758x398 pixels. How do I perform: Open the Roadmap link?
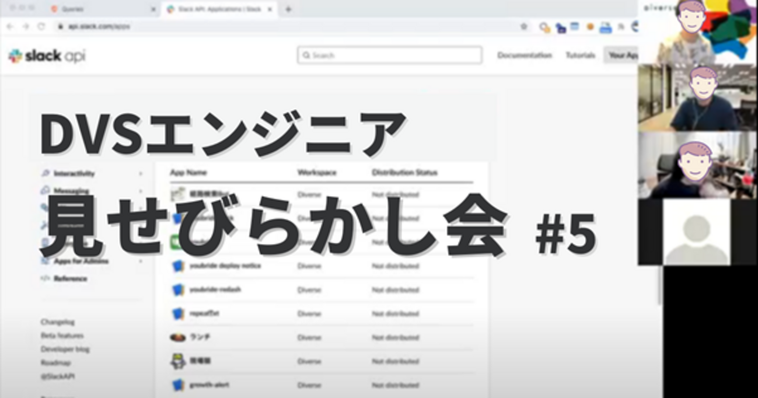56,362
